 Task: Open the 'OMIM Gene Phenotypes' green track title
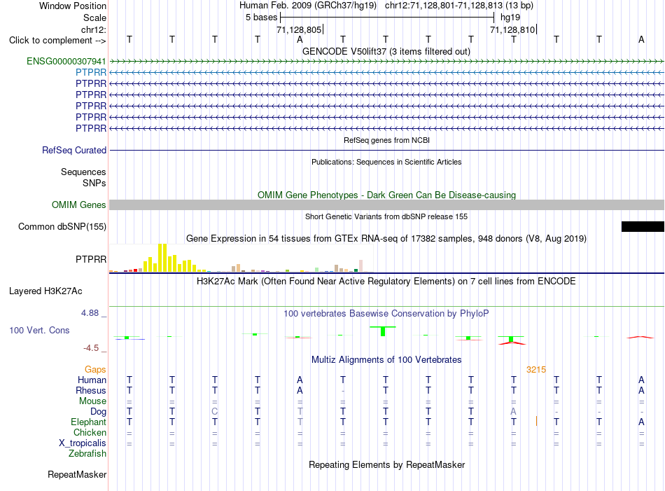(386, 195)
